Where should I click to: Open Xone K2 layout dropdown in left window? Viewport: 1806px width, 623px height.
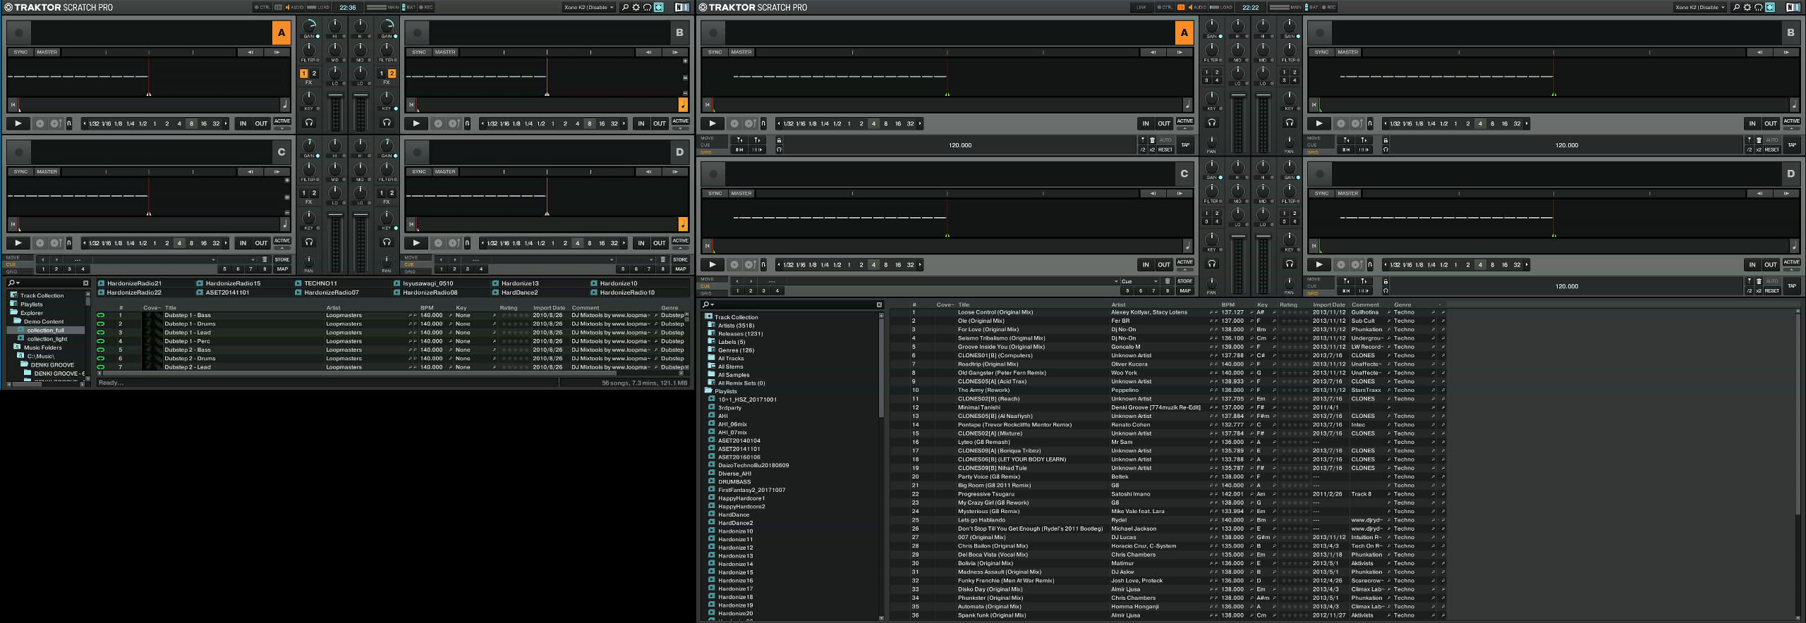(x=589, y=7)
